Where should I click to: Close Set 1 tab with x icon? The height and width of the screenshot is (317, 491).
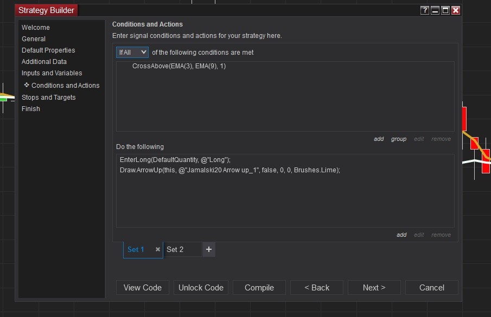158,250
